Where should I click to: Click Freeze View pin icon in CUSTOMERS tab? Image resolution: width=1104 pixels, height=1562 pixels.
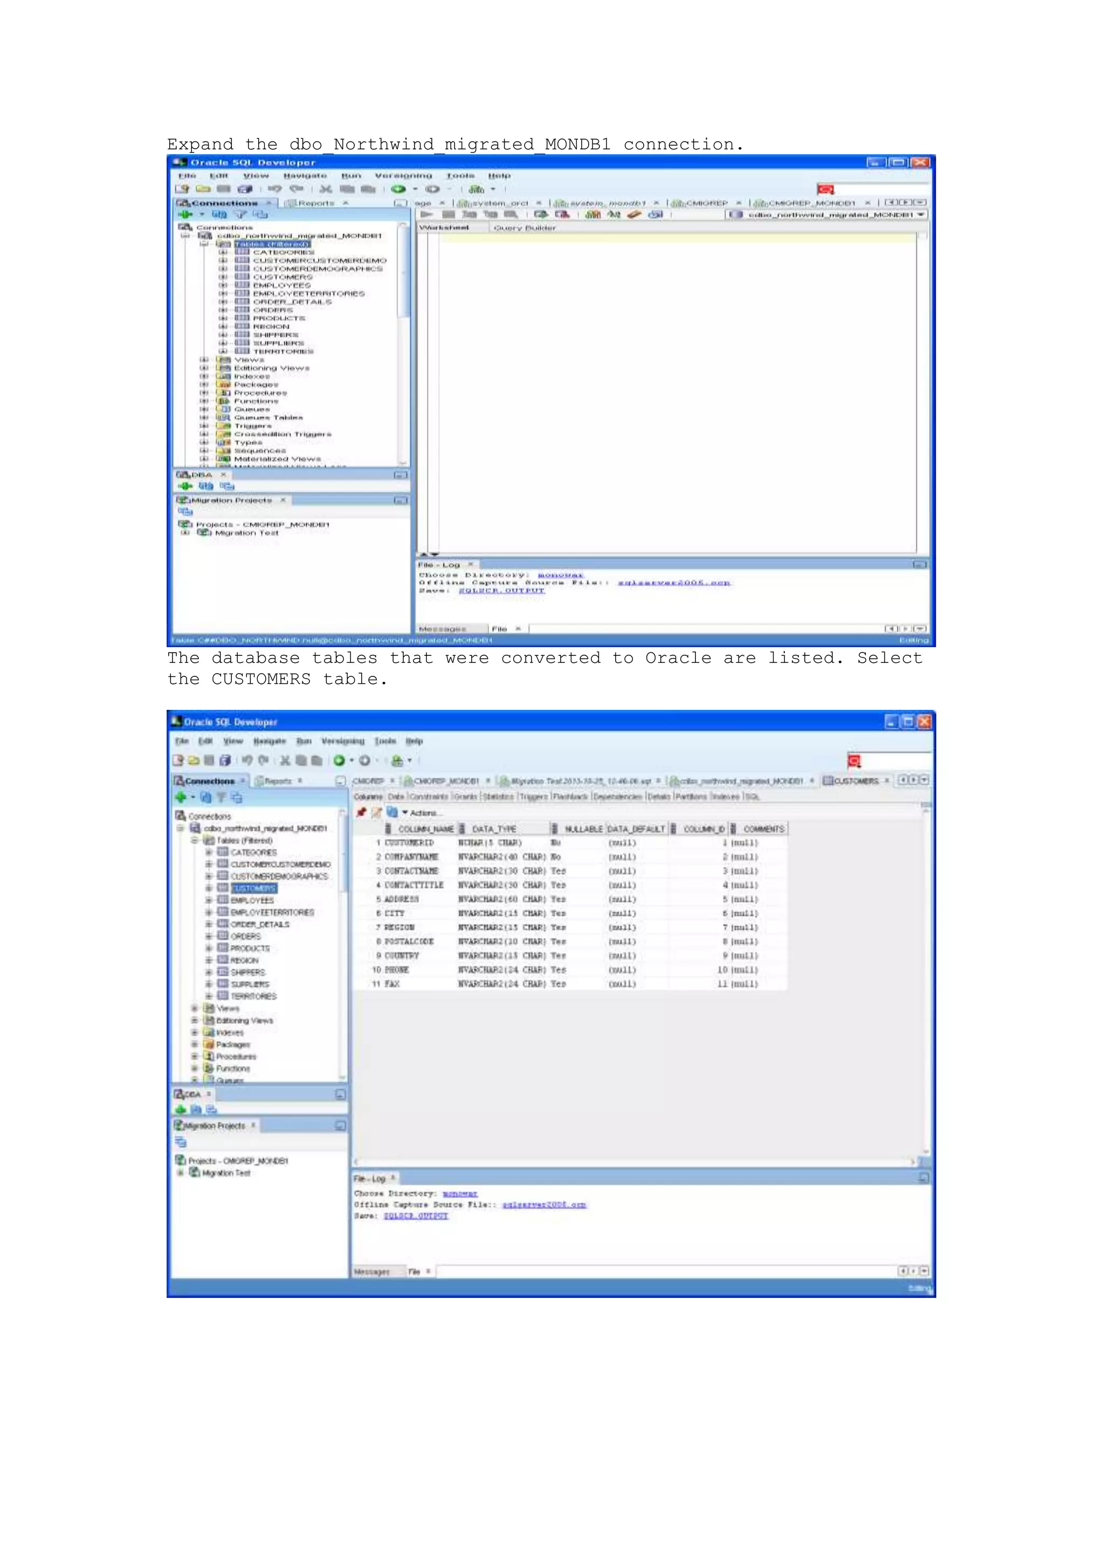[362, 812]
